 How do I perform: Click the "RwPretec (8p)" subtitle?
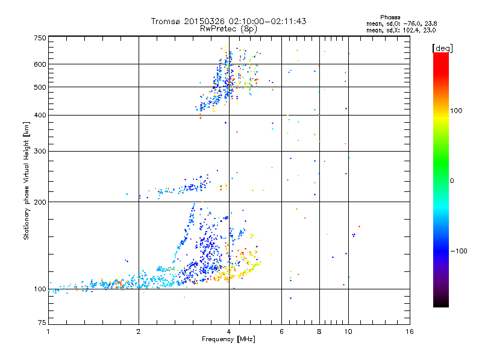point(228,29)
